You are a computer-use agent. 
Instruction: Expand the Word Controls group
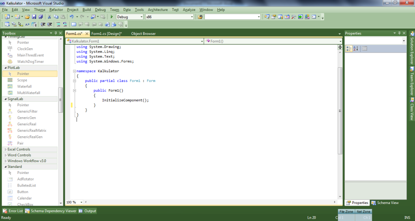[6, 155]
